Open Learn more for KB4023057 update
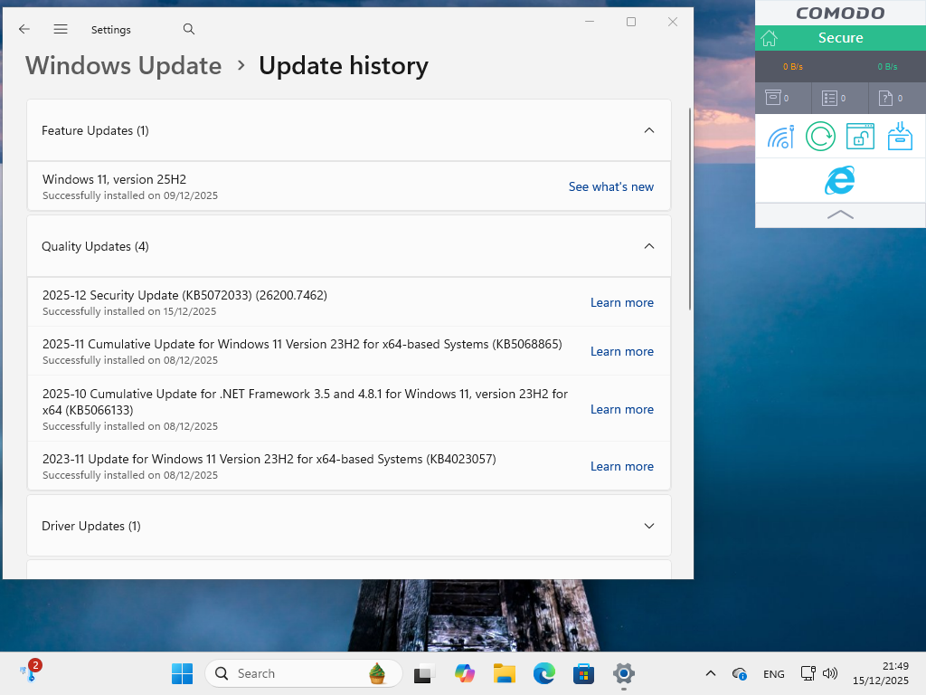 [x=621, y=466]
